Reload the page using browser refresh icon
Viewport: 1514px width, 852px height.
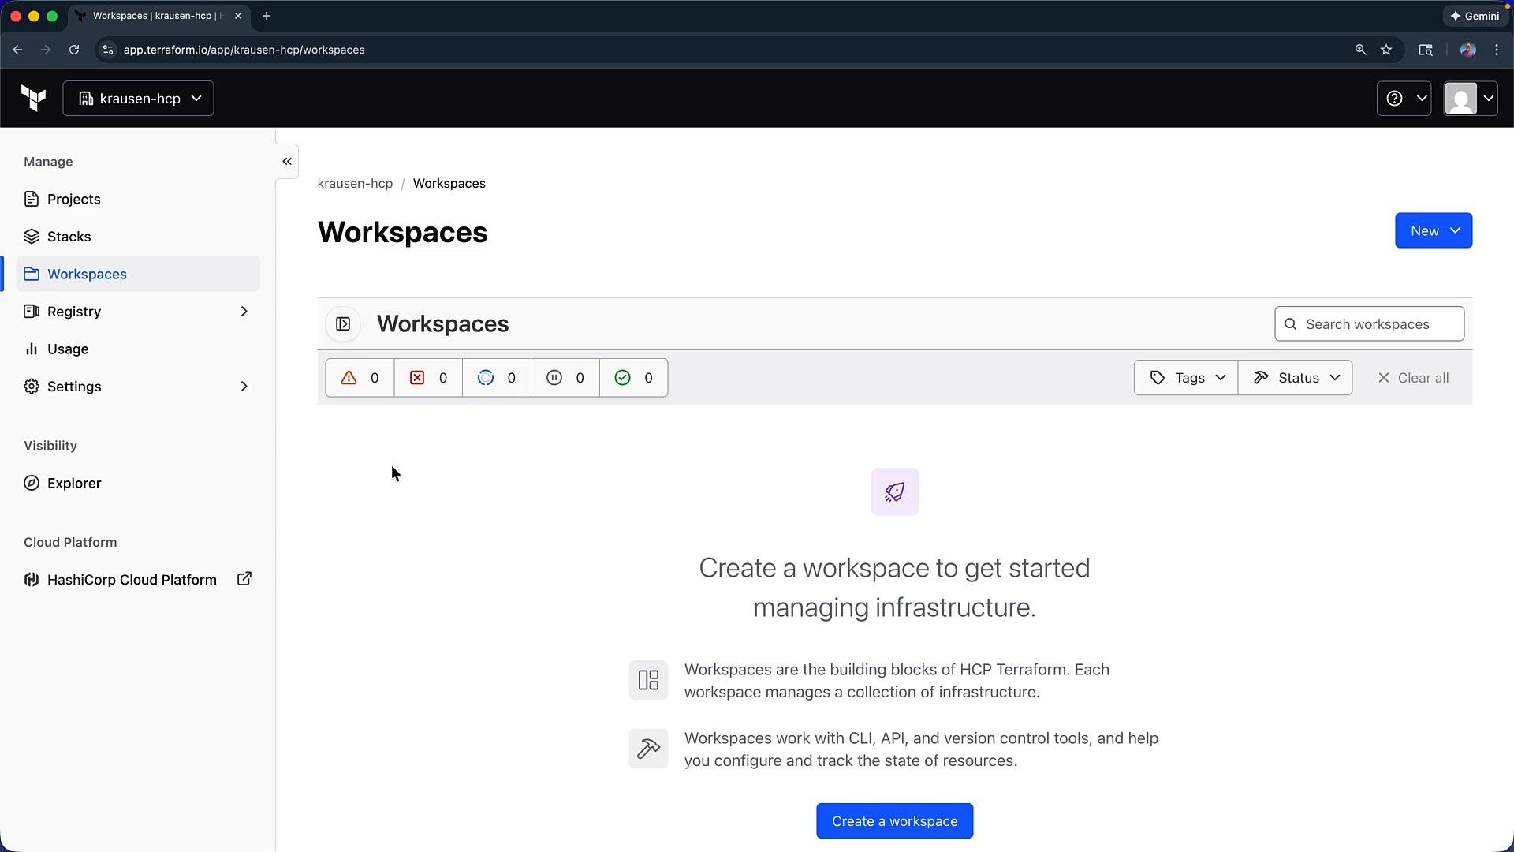tap(74, 50)
